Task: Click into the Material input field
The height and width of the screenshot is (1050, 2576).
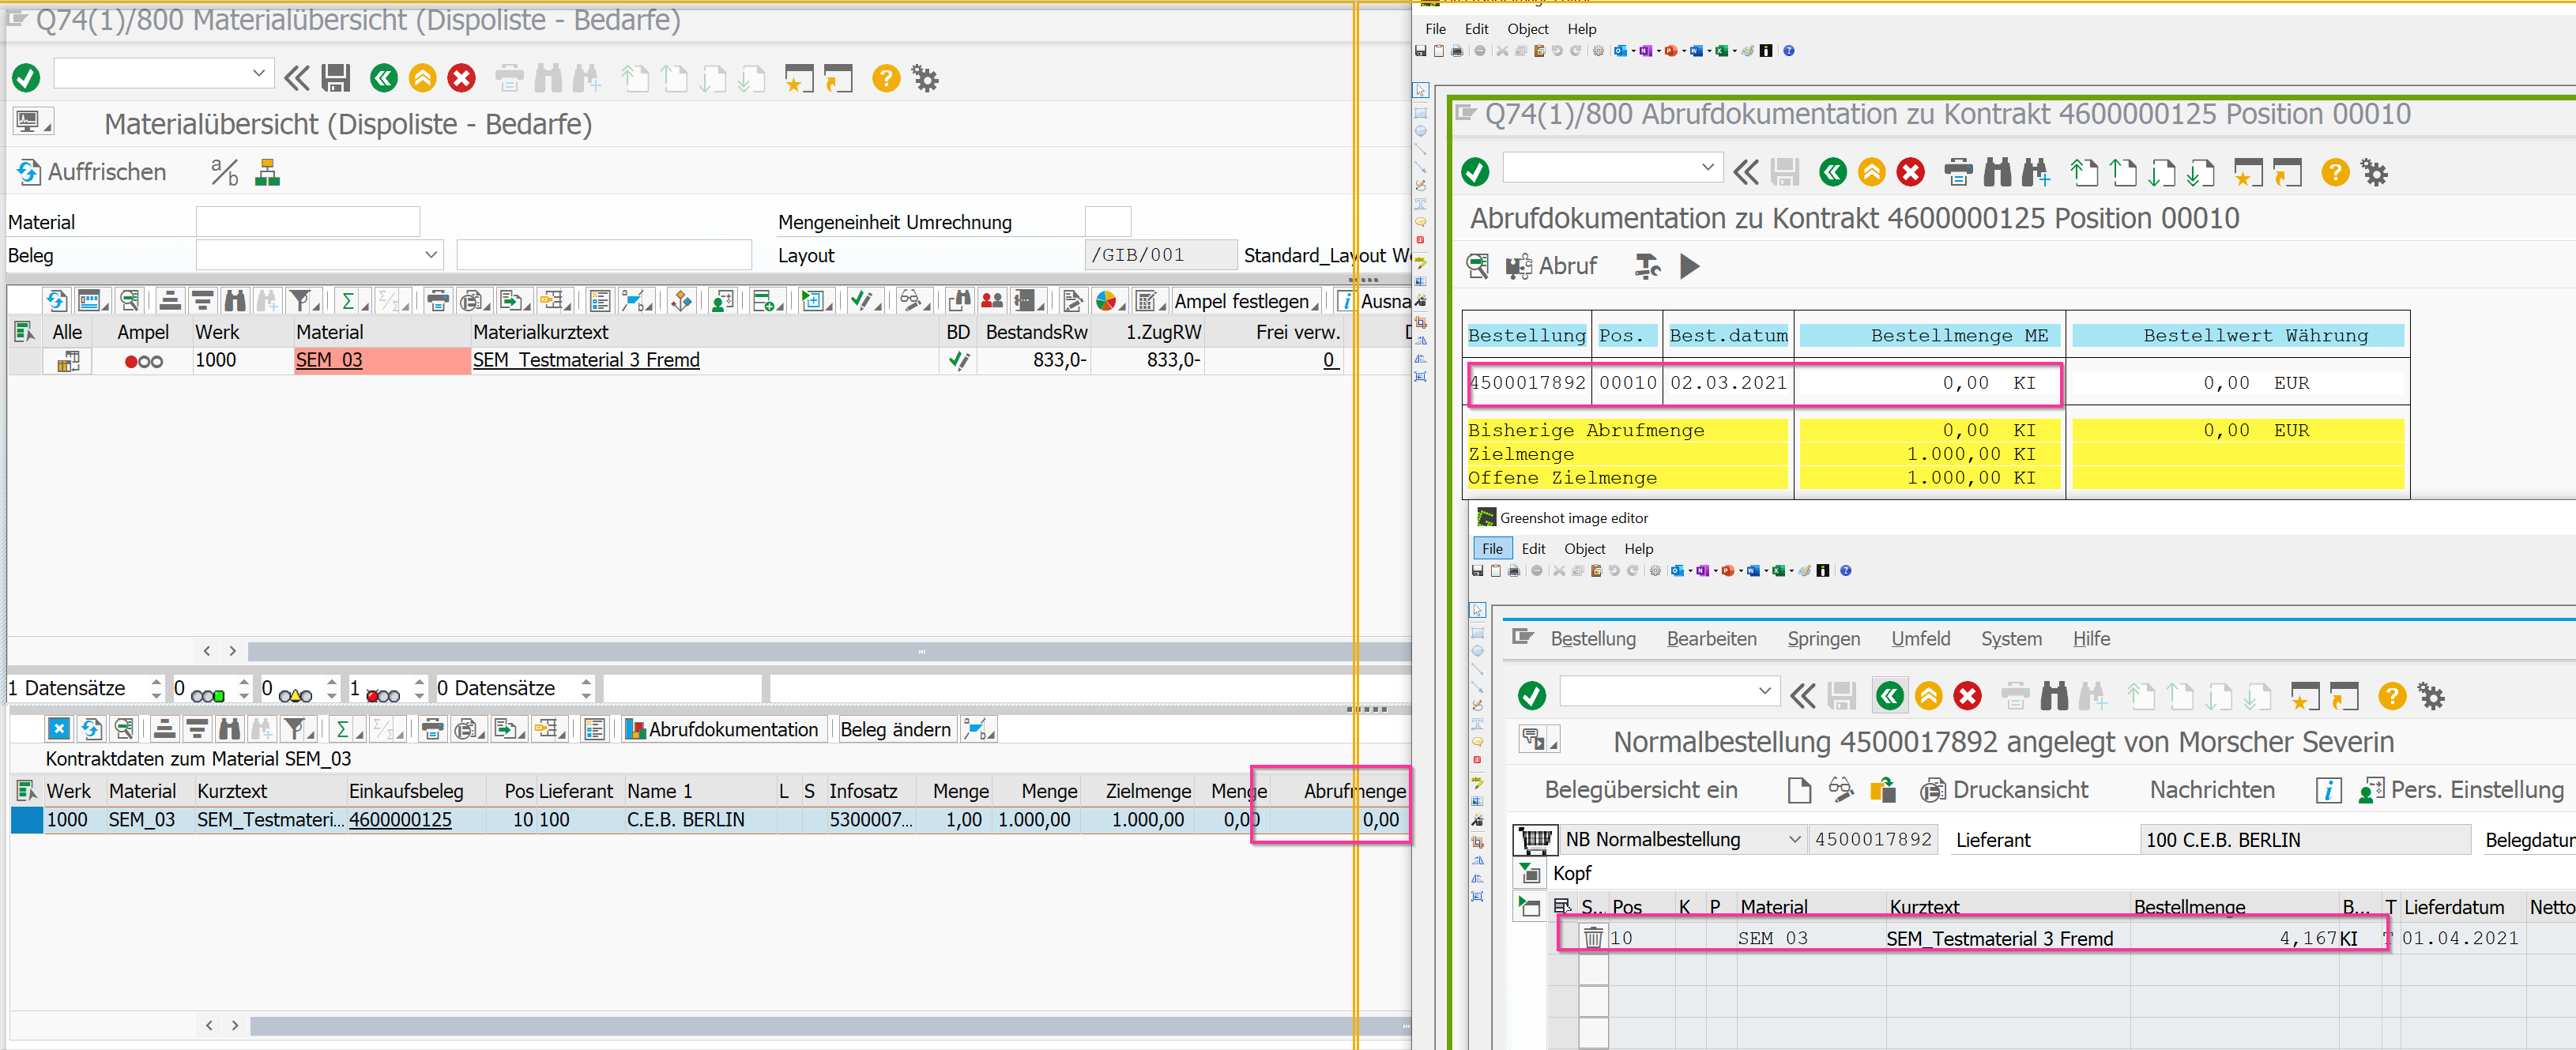Action: 308,222
